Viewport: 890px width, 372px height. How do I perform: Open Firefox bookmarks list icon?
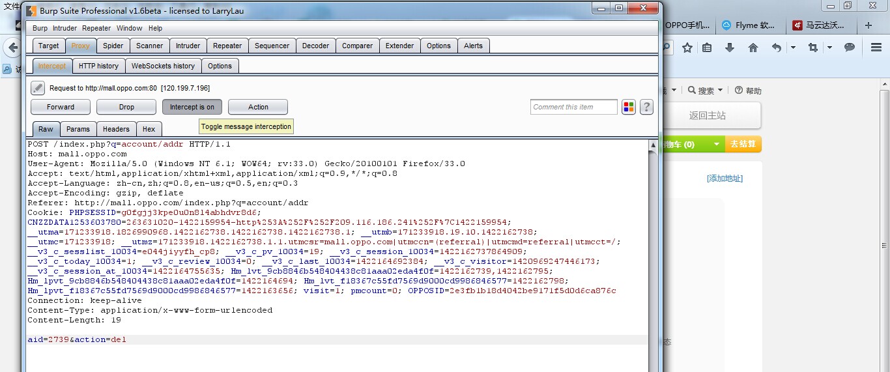pos(708,48)
